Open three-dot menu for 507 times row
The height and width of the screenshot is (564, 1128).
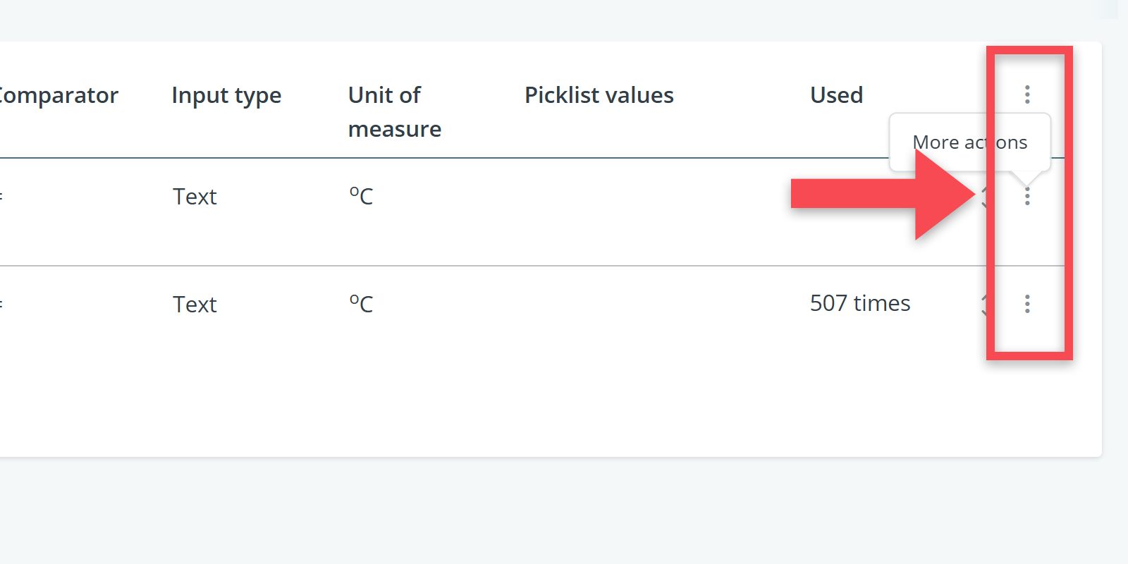tap(1027, 304)
